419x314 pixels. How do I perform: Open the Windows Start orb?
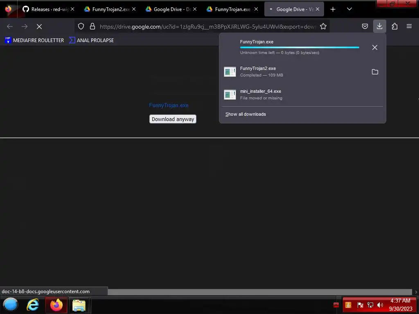(x=11, y=305)
